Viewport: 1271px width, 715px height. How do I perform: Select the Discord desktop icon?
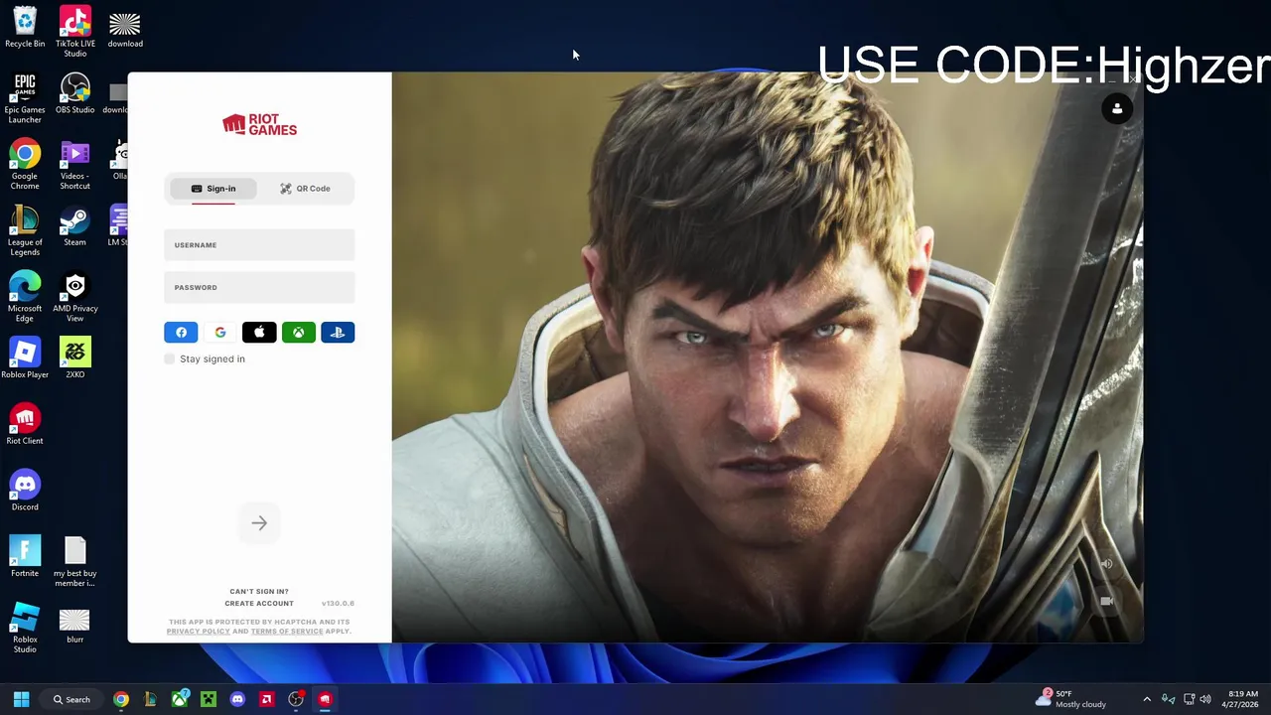[x=25, y=491]
